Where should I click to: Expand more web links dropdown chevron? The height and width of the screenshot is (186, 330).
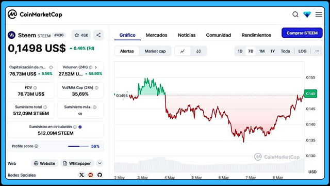(x=100, y=163)
